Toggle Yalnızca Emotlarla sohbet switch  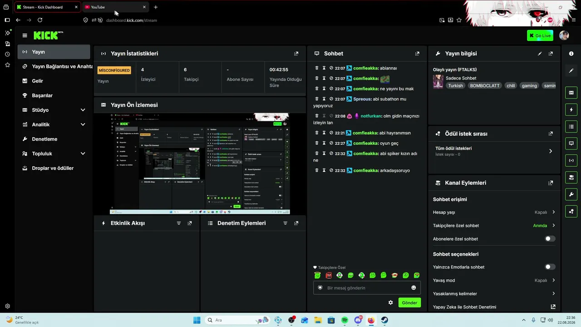pyautogui.click(x=550, y=267)
